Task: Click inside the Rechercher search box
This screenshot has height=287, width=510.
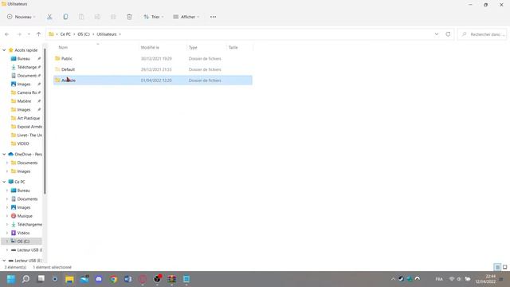Action: click(x=483, y=34)
